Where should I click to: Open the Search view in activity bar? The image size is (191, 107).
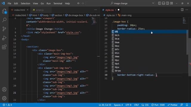[x=4, y=20]
